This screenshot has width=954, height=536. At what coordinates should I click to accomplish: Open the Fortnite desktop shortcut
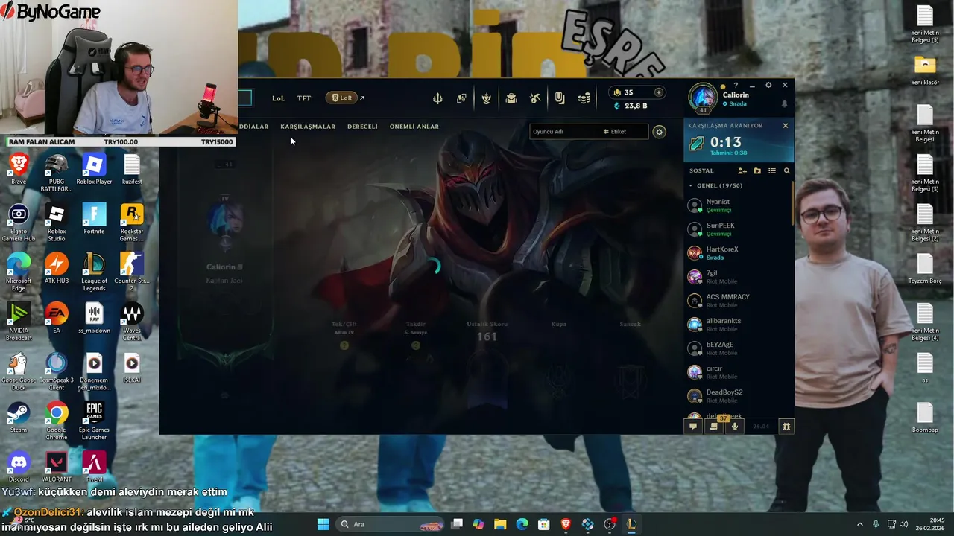(94, 219)
